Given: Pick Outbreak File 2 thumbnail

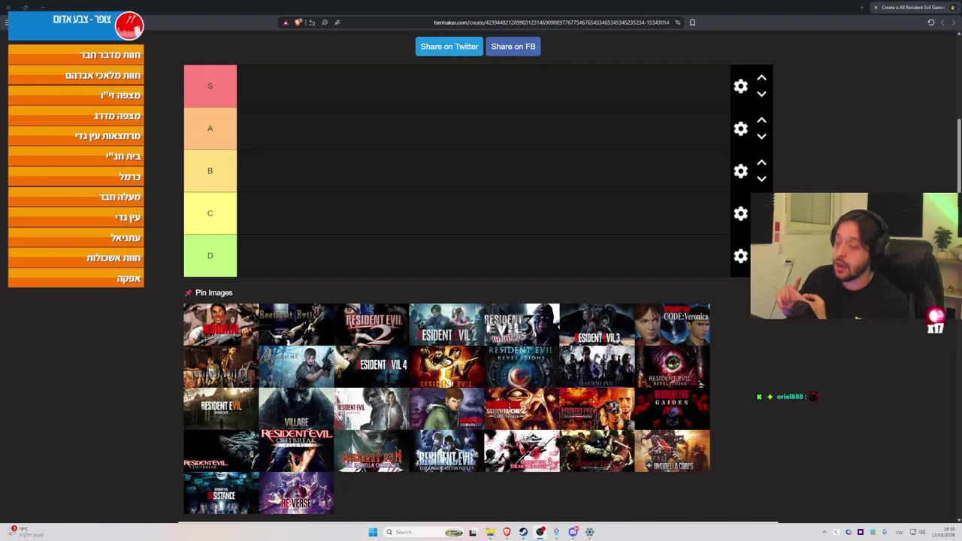Looking at the screenshot, I should pyautogui.click(x=296, y=451).
